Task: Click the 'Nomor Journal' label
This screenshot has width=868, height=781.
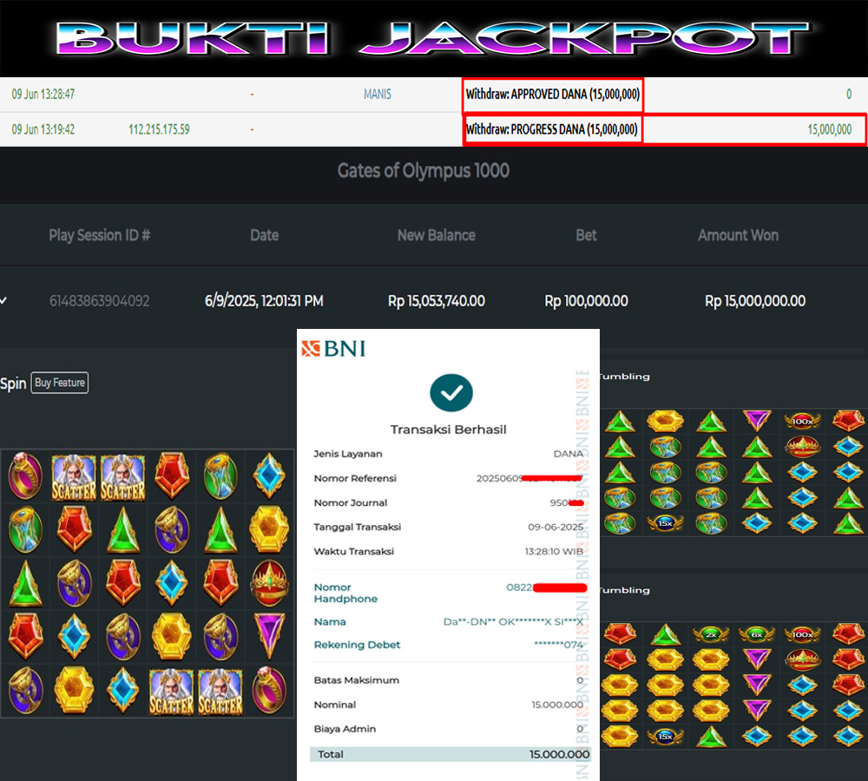Action: coord(351,502)
